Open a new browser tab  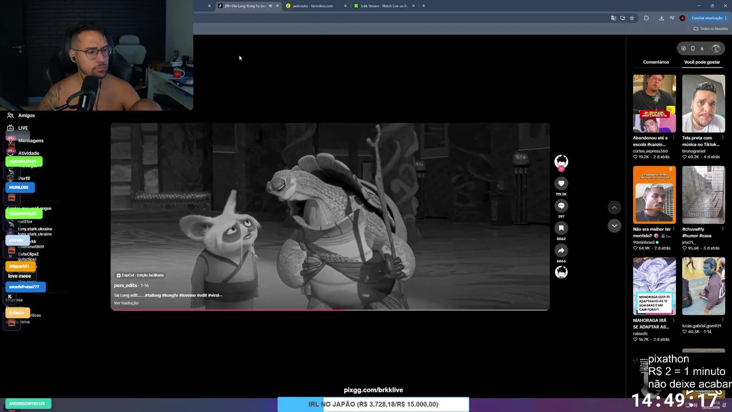coord(423,6)
